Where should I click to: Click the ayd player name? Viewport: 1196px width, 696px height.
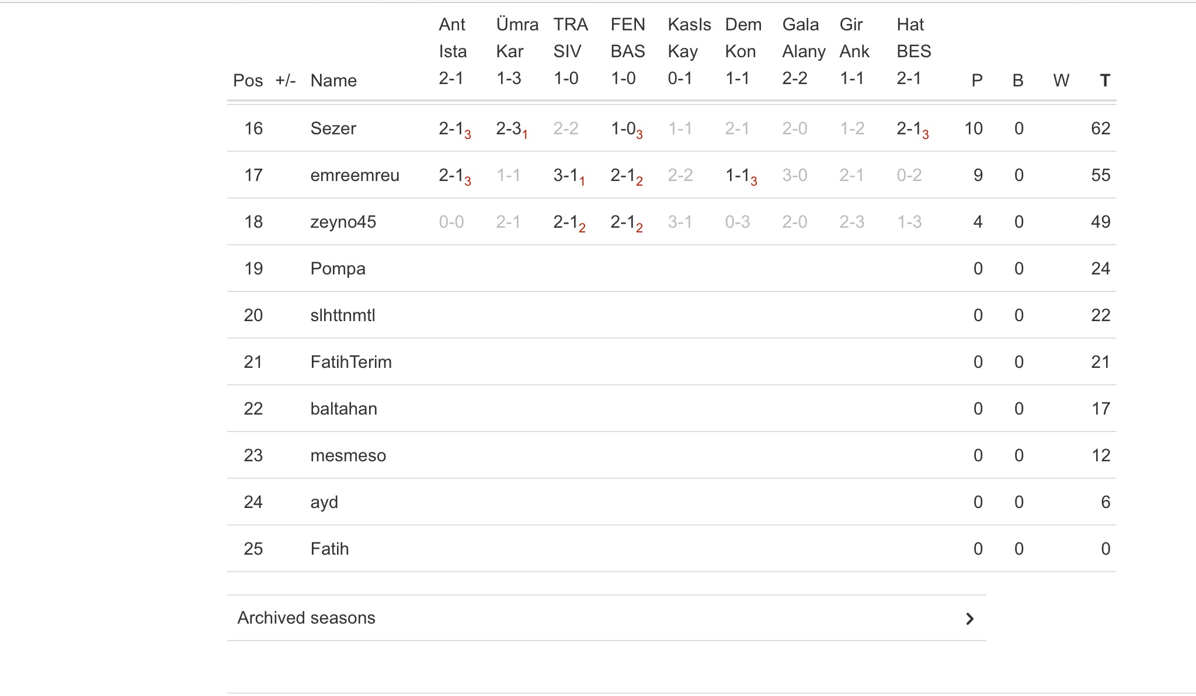(324, 502)
